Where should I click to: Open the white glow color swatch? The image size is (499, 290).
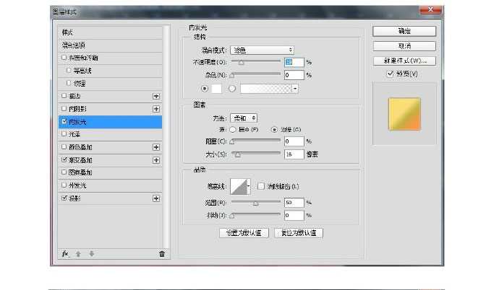(x=217, y=89)
